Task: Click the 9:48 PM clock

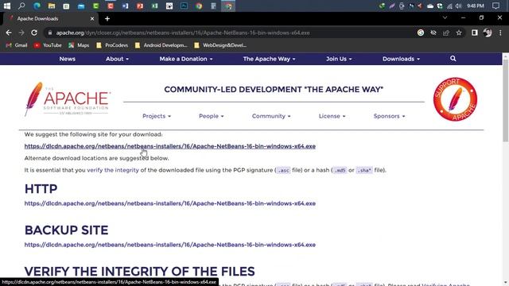Action: 476,6
